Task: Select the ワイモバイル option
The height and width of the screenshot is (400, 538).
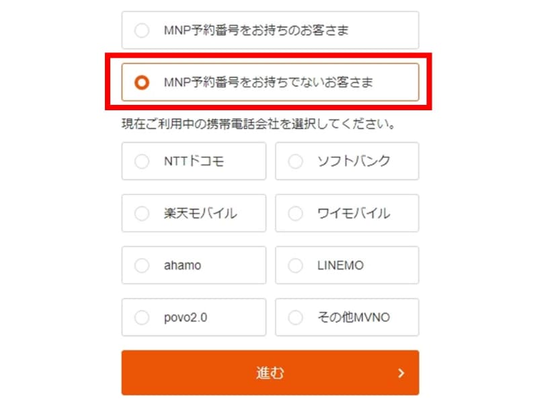Action: click(x=295, y=213)
